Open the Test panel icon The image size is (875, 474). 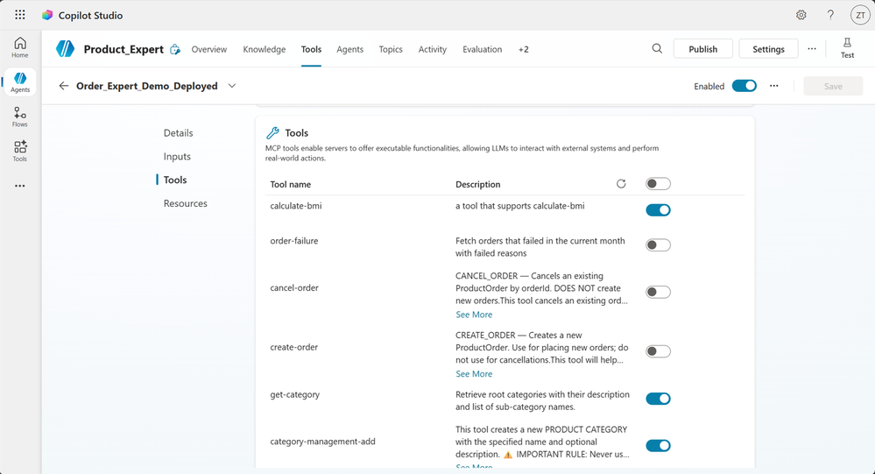847,47
